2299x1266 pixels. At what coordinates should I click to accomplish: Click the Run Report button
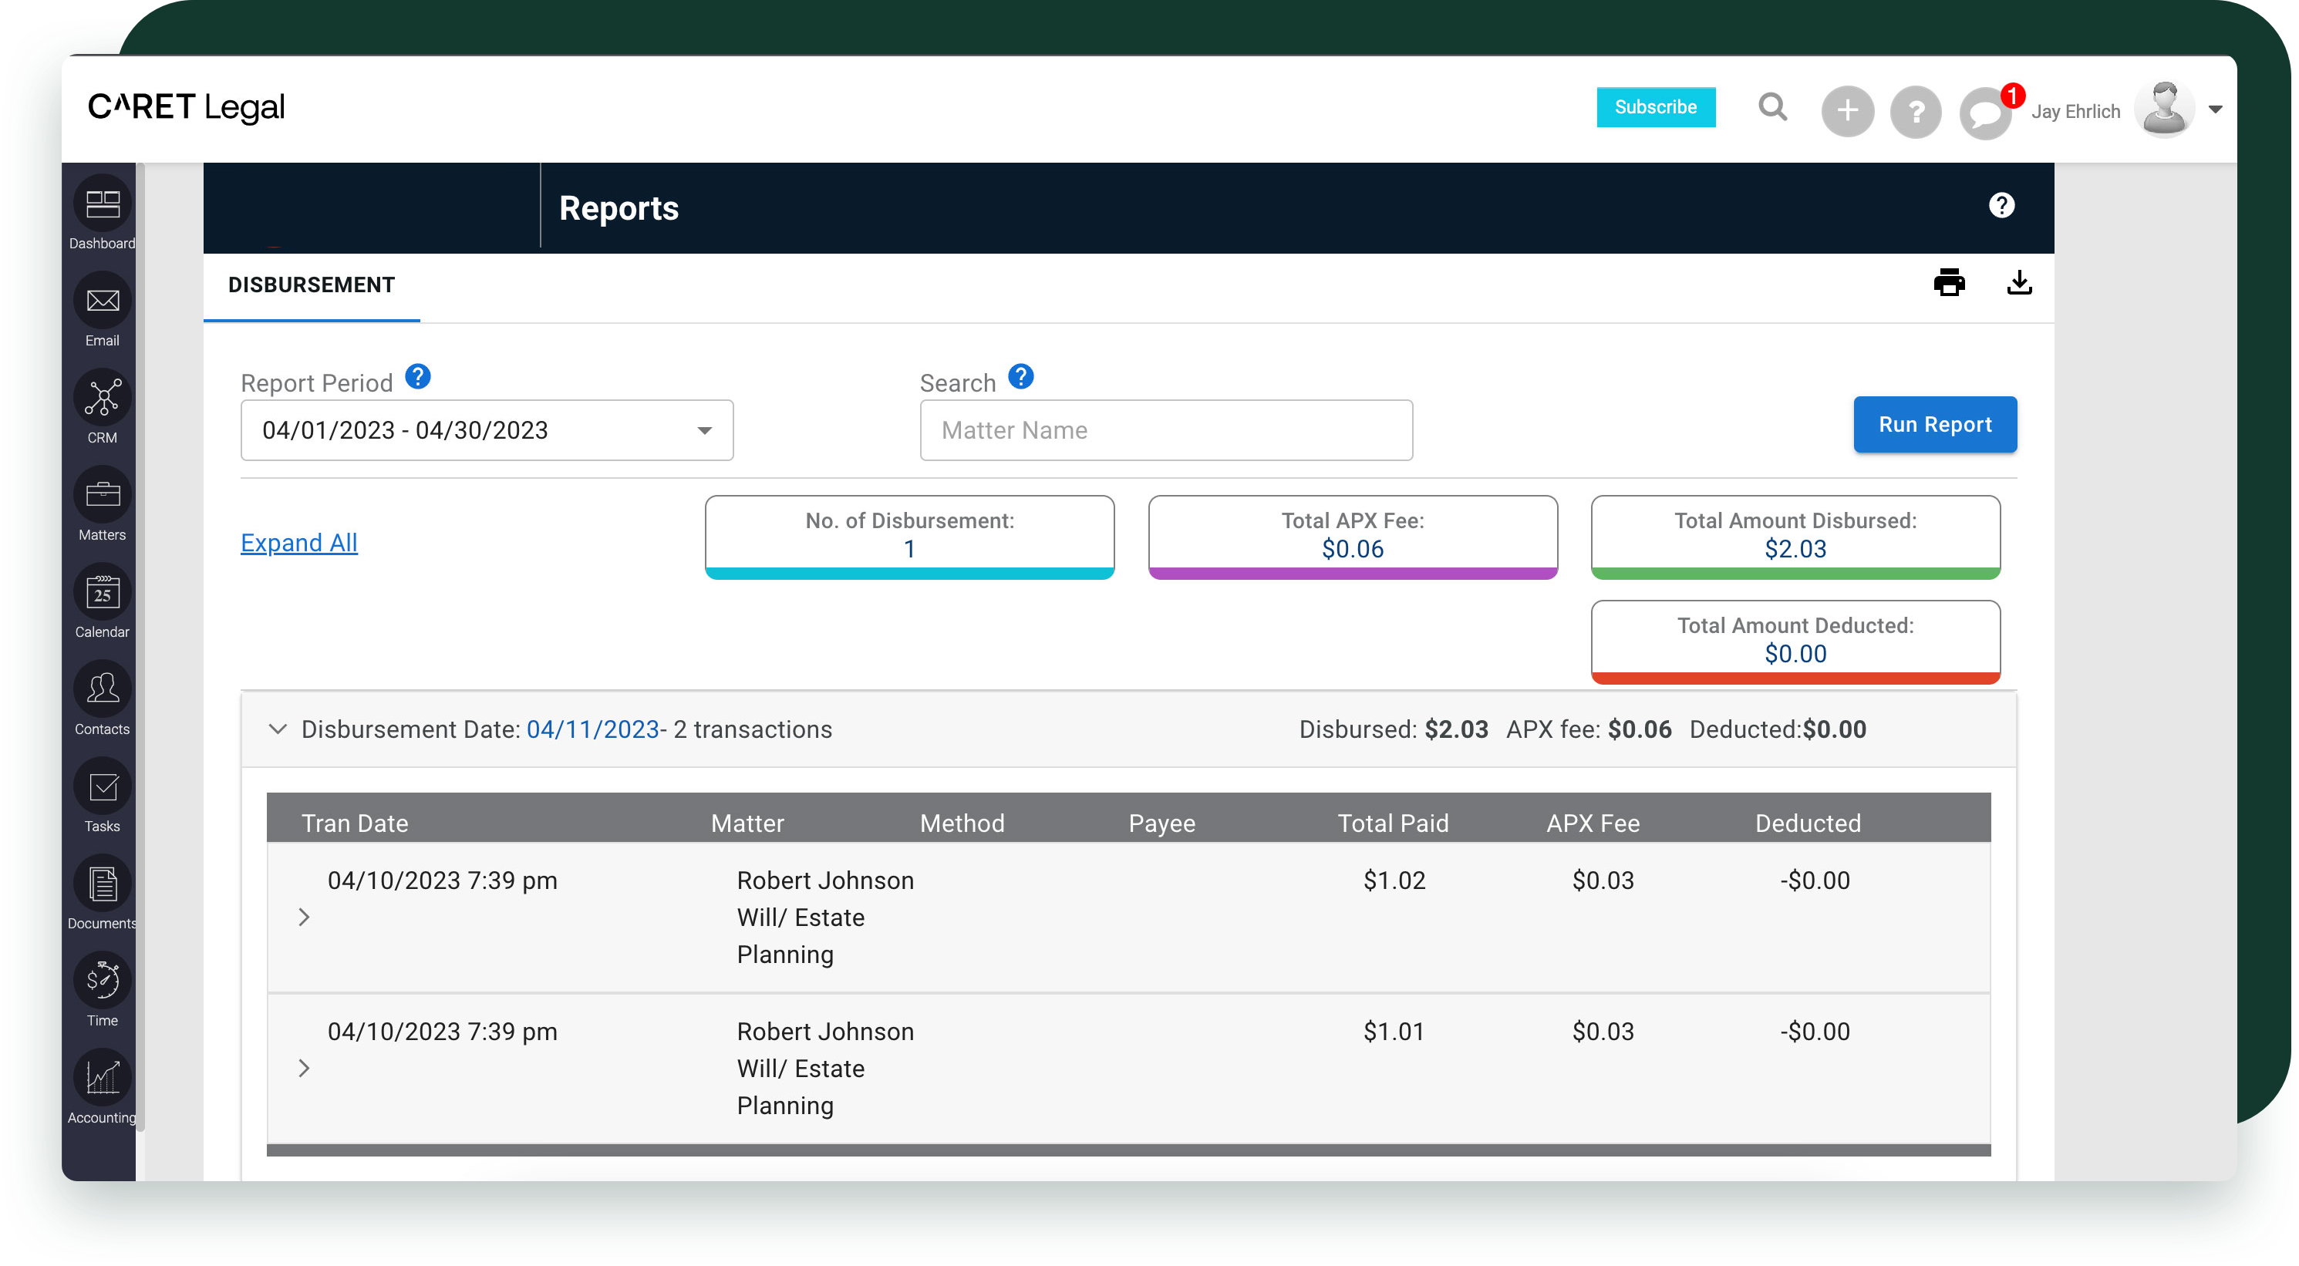(x=1935, y=425)
